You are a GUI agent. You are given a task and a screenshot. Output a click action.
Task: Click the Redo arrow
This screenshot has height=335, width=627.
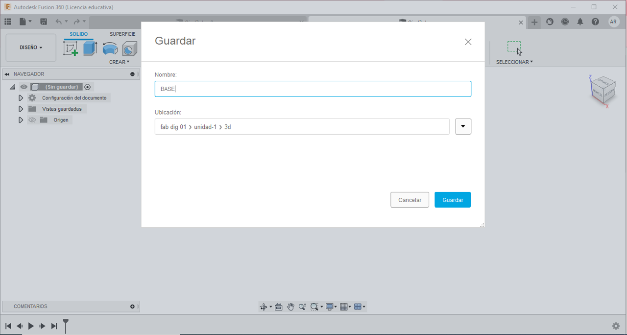(76, 22)
